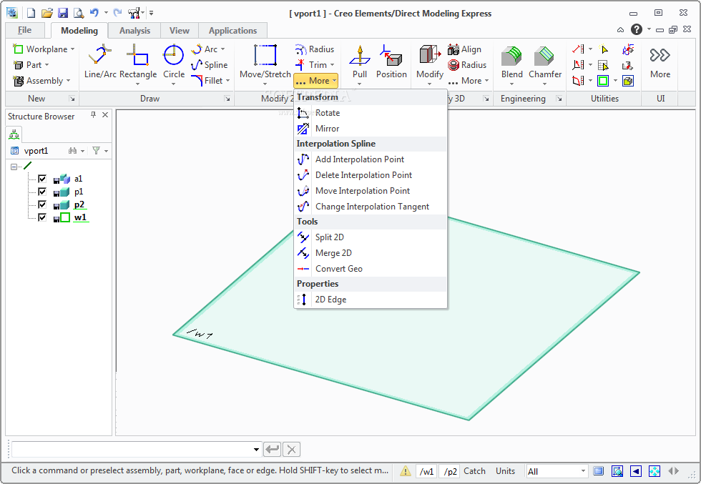This screenshot has height=484, width=701.
Task: Open the Part dropdown
Action: [46, 65]
